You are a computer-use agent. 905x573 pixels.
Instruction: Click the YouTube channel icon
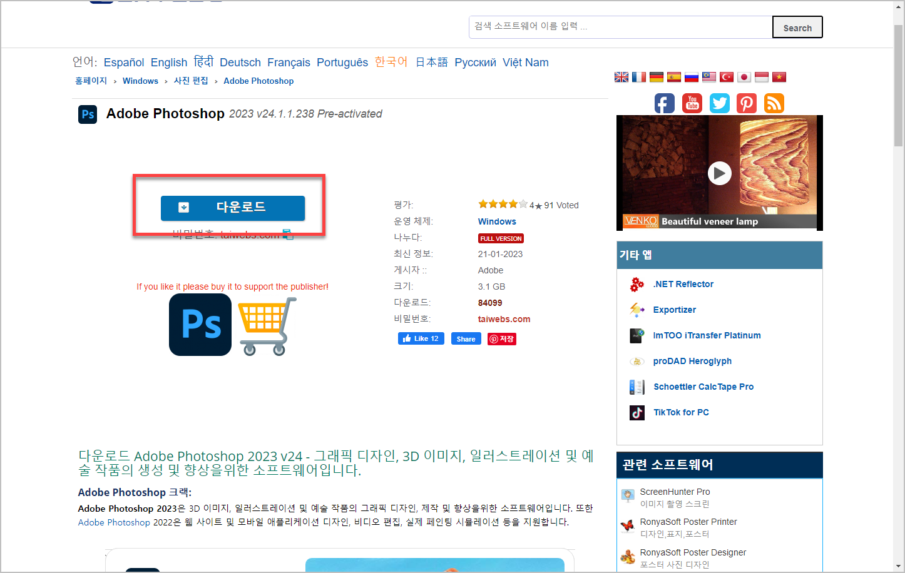click(x=692, y=103)
